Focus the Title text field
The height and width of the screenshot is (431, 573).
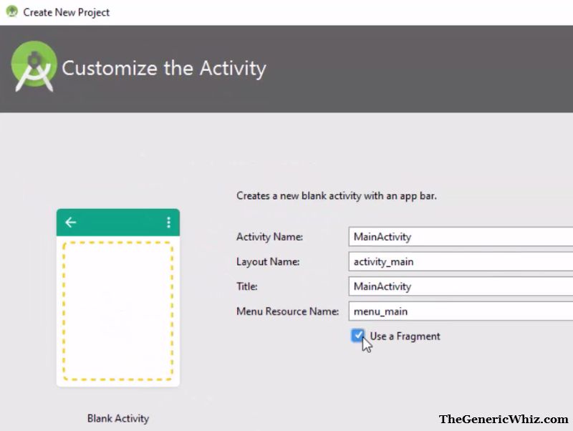pyautogui.click(x=461, y=286)
